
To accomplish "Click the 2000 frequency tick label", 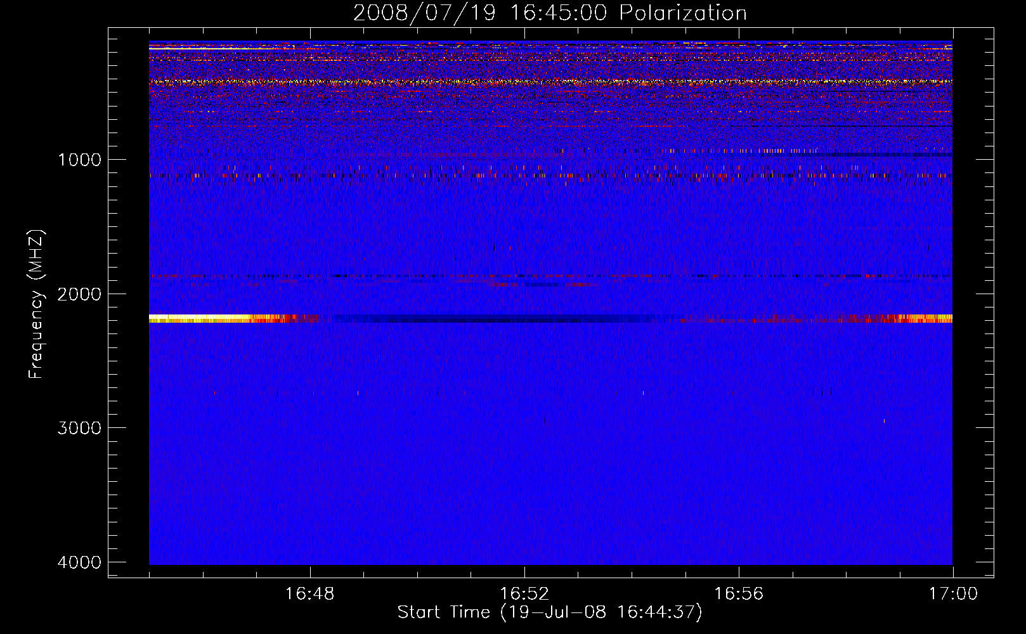I will [79, 294].
